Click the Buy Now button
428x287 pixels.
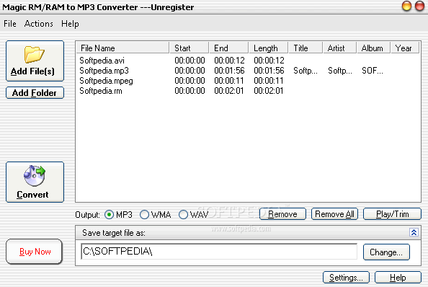point(35,252)
